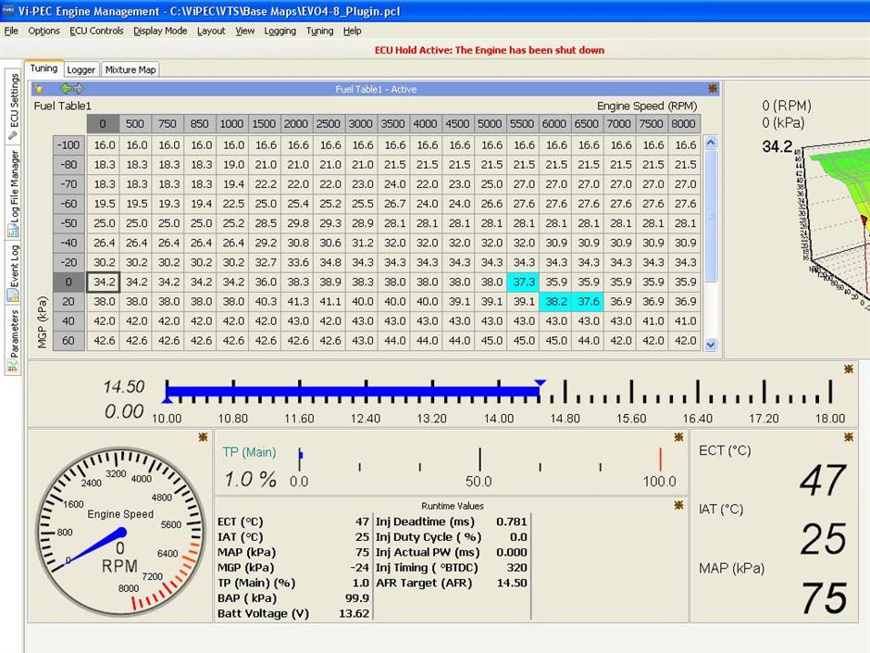Click the corner icon of the AFR bar gauge

coord(849,370)
